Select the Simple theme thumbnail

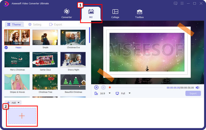(x=45, y=37)
